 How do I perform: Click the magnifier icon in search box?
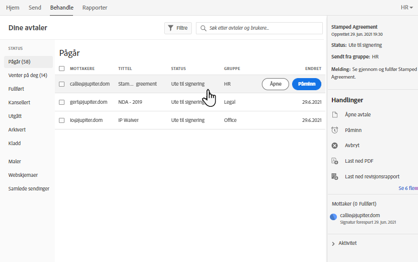pos(203,28)
